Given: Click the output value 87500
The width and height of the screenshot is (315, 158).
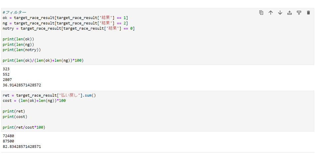Looking at the screenshot, I should (x=8, y=141).
